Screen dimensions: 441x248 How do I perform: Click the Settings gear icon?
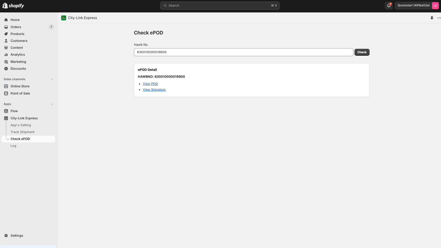pyautogui.click(x=6, y=236)
